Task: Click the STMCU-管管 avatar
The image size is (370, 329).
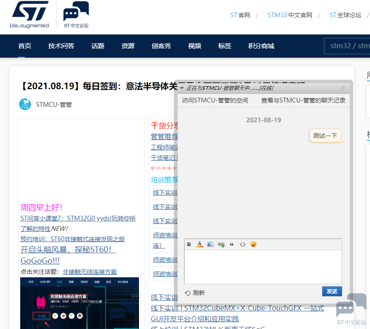Action: click(25, 104)
